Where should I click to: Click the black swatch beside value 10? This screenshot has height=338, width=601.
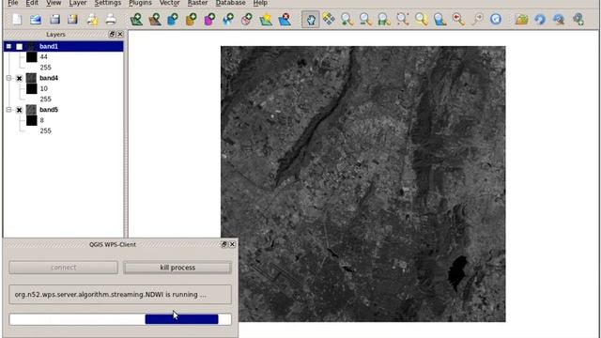click(x=31, y=89)
